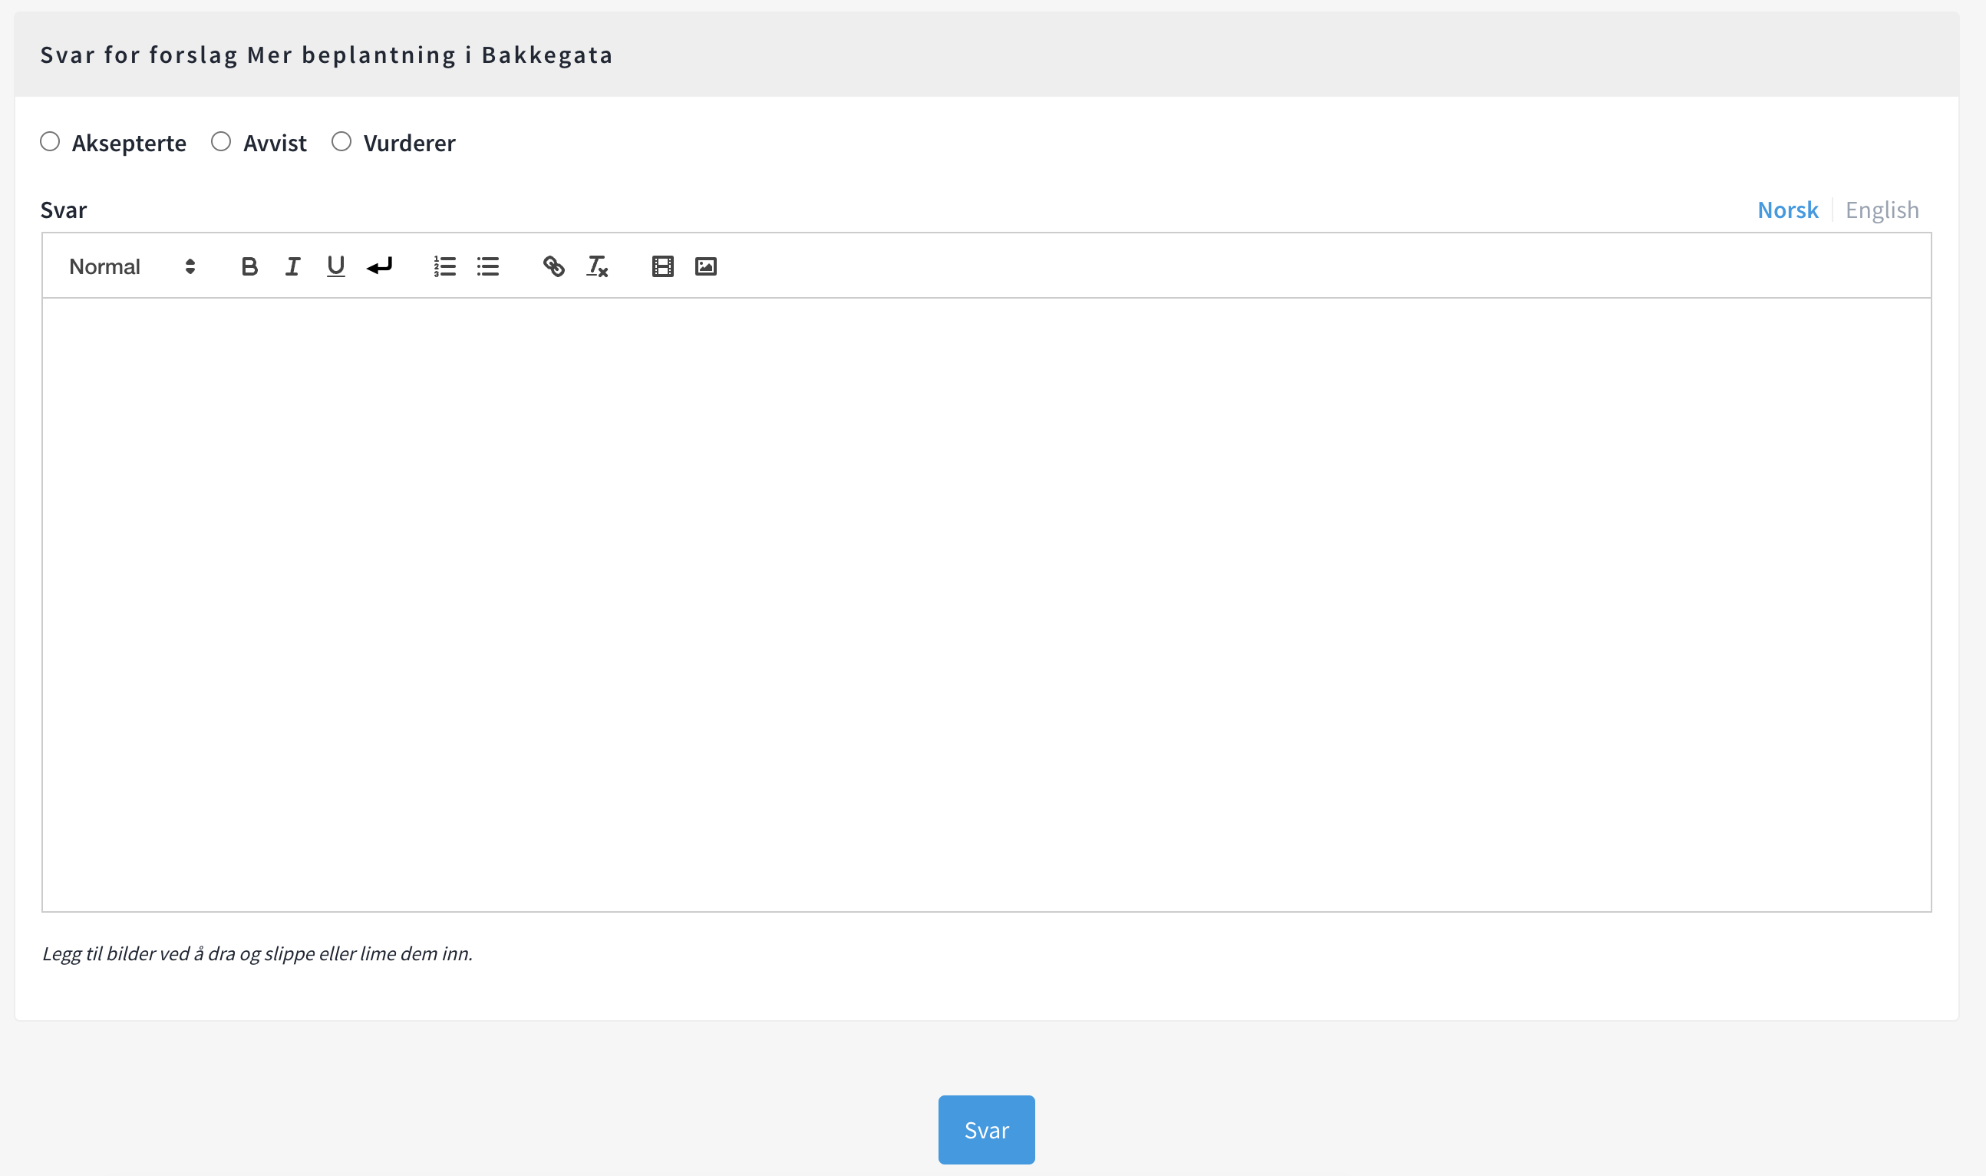Open the Normal text style dropdown
The width and height of the screenshot is (1986, 1176).
tap(105, 266)
